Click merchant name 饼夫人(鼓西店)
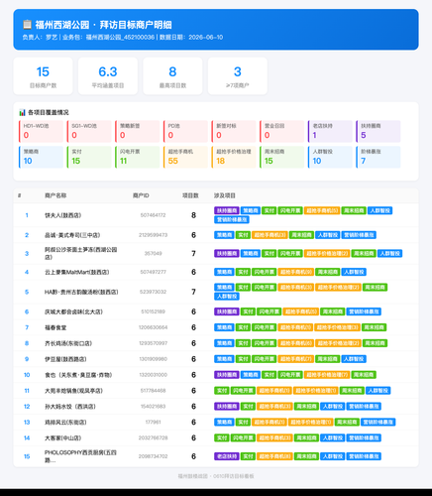Image resolution: width=432 pixels, height=496 pixels. [62, 215]
